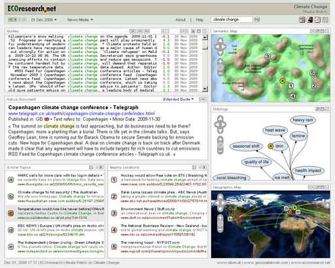
Task: Open the 01 Dec 2009 date dropdown
Action: [x=44, y=20]
